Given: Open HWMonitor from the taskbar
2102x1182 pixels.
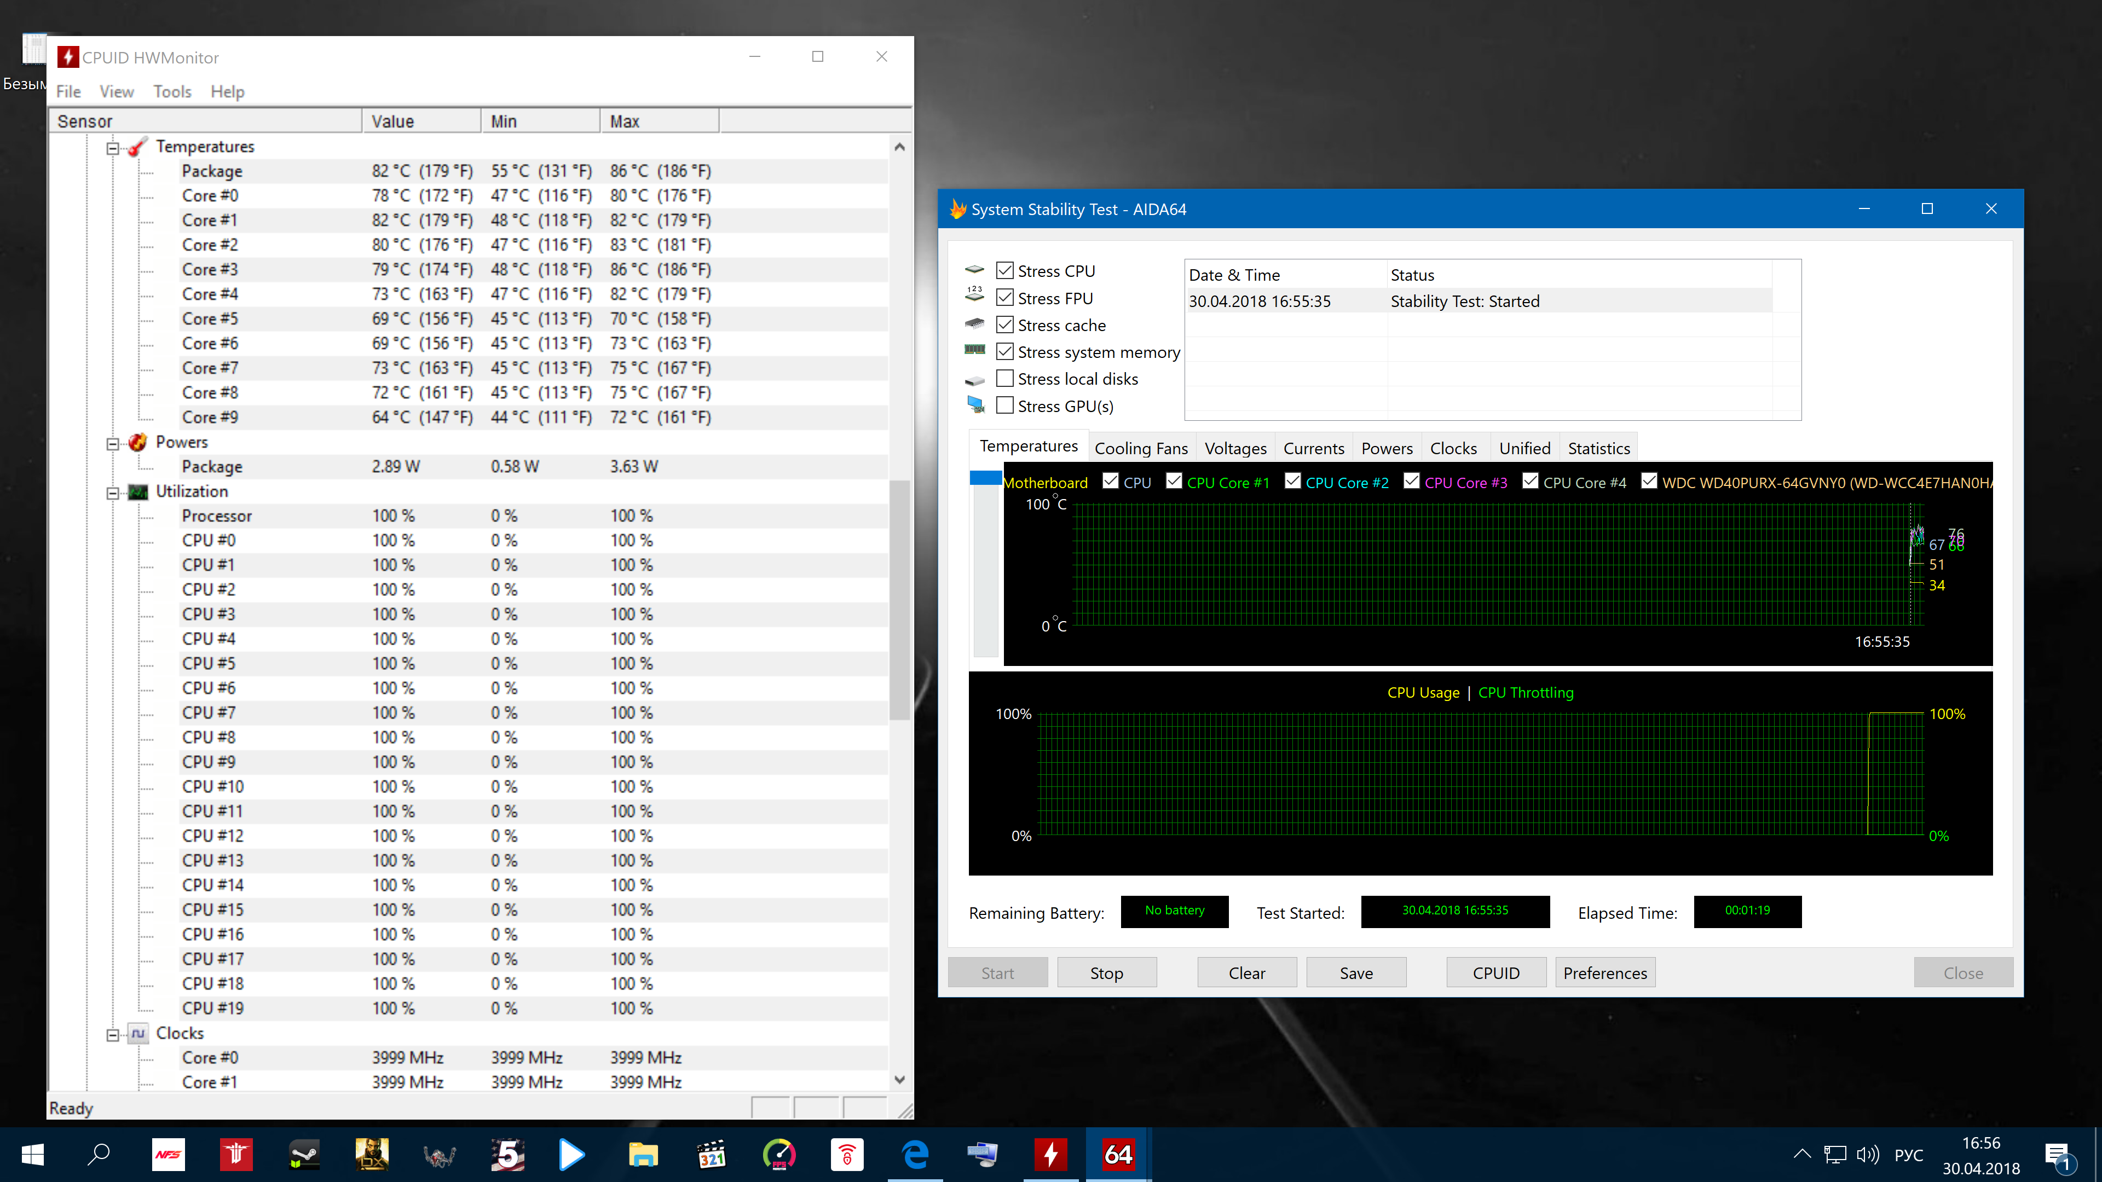Looking at the screenshot, I should pyautogui.click(x=1050, y=1154).
